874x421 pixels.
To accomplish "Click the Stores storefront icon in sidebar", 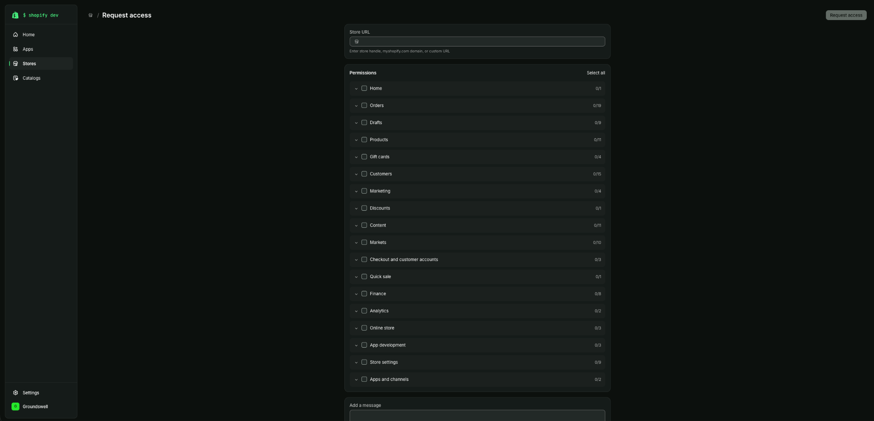I will click(15, 64).
